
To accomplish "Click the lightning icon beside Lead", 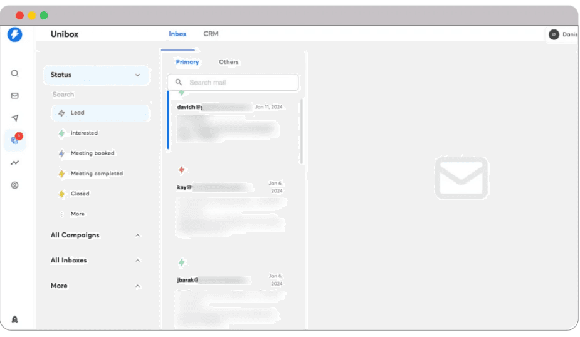I will click(62, 113).
